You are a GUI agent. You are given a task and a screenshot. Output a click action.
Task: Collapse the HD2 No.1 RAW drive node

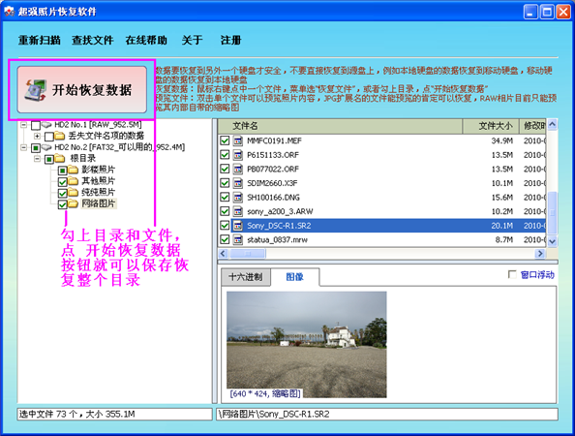24,125
